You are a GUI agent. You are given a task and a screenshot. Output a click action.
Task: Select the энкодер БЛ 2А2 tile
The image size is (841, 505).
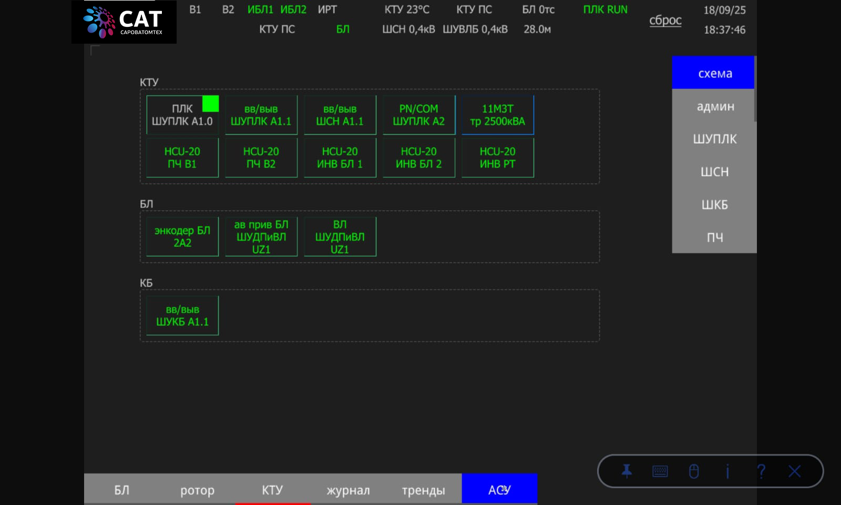pyautogui.click(x=182, y=236)
